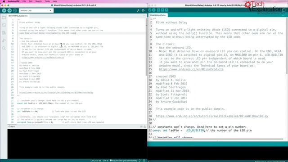Image resolution: width=288 pixels, height=162 pixels.
Task: Select BlinkWithoutDelay.ino tab in IDE 2.0
Action: 18,16
